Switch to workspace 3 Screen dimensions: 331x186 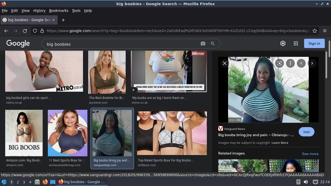[24, 182]
